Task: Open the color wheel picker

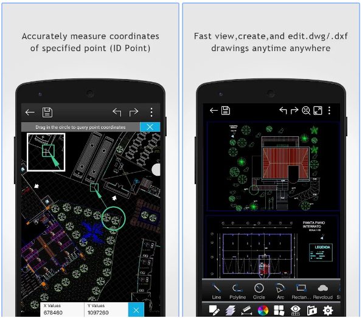Action: coord(263,310)
